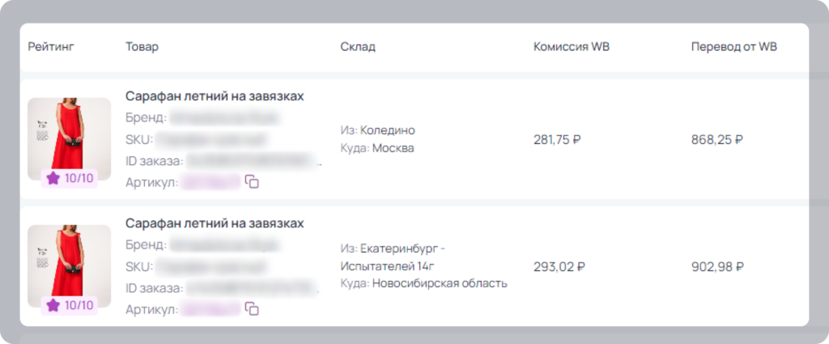The image size is (829, 344).
Task: Sort by Комиссия WB column header
Action: tap(572, 47)
